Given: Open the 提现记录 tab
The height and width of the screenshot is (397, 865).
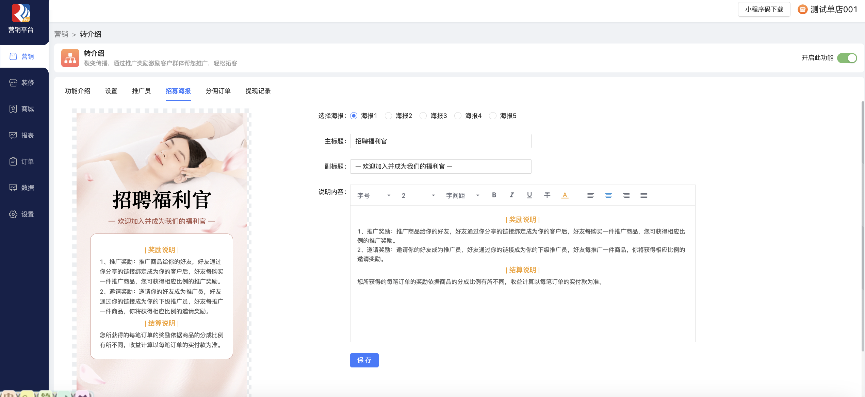Looking at the screenshot, I should point(258,91).
